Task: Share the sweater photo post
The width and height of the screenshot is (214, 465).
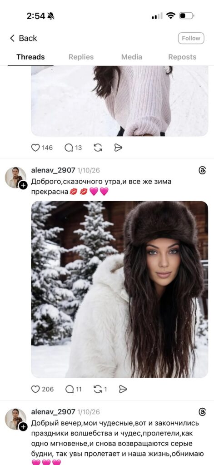Action: (x=118, y=148)
